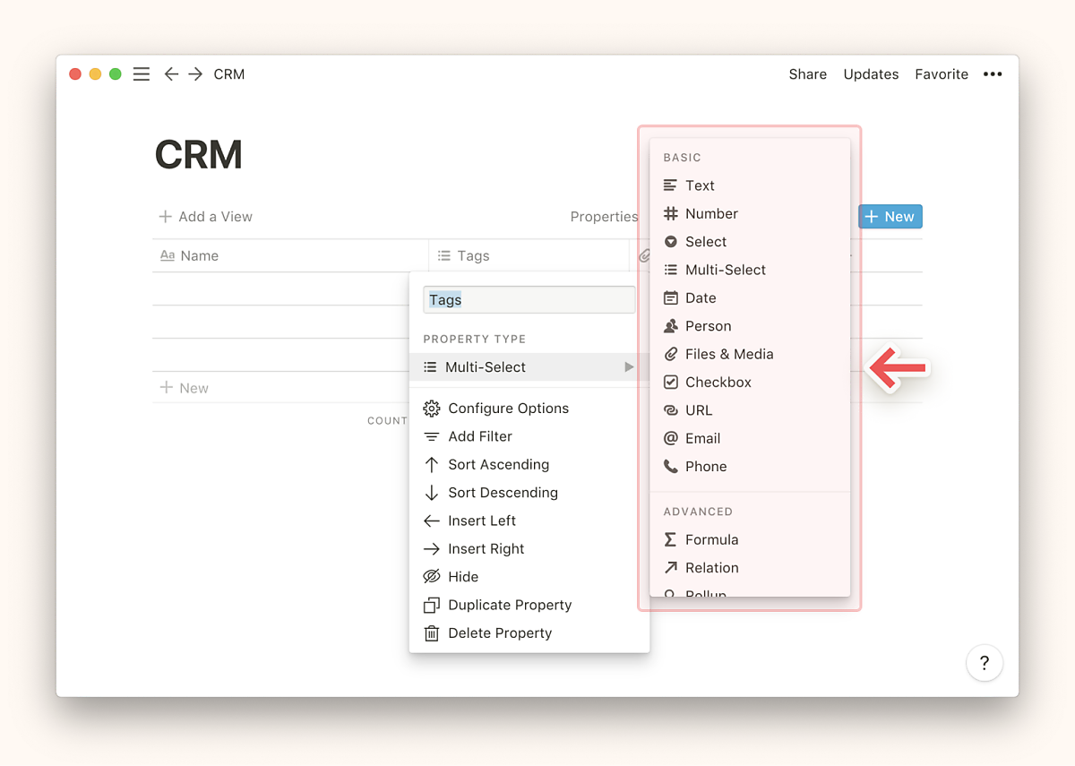Click CRM breadcrumb in top bar
This screenshot has height=766, width=1075.
tap(229, 74)
